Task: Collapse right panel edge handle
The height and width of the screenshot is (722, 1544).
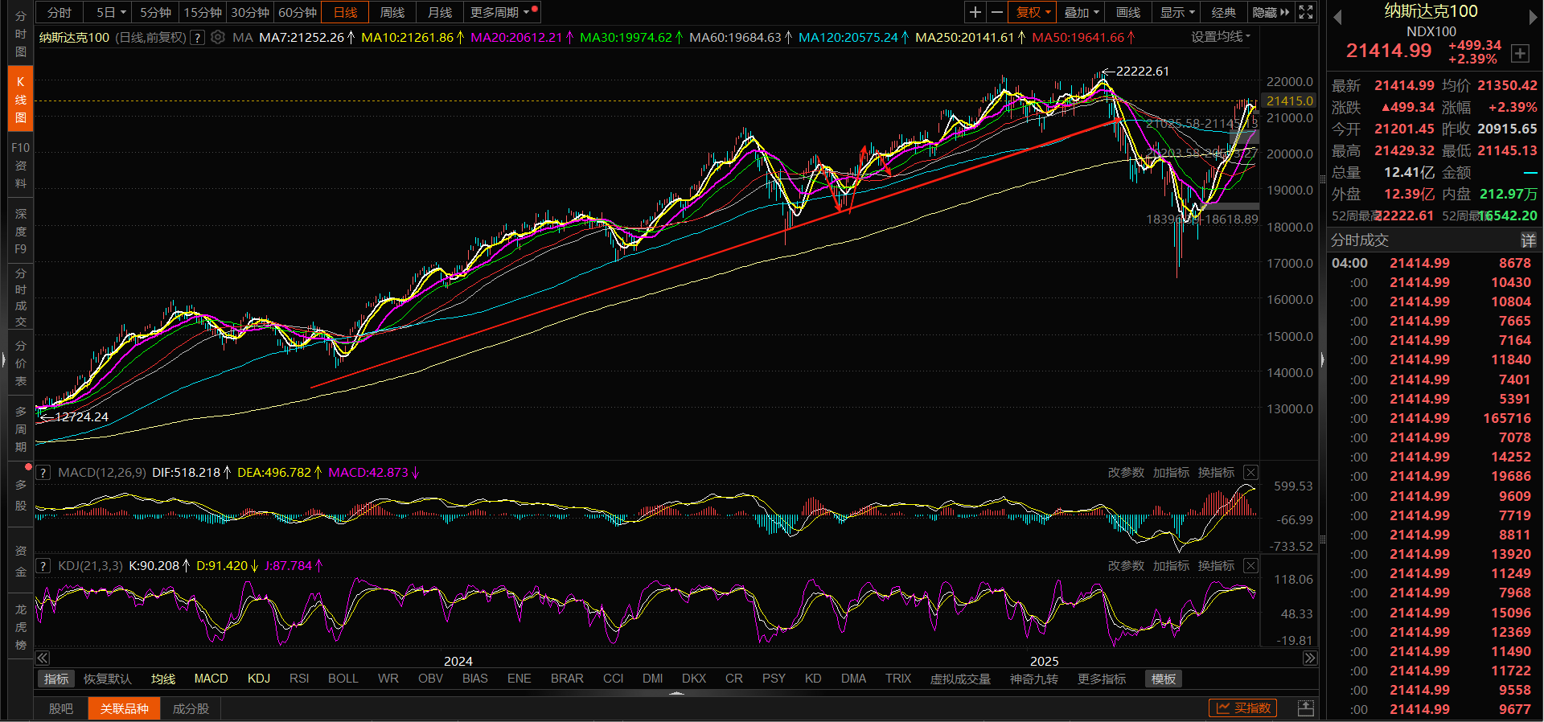Action: [x=1322, y=359]
